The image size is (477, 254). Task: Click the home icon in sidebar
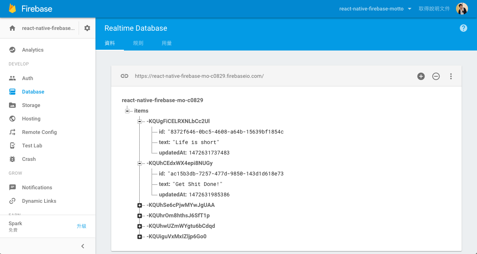pos(12,28)
